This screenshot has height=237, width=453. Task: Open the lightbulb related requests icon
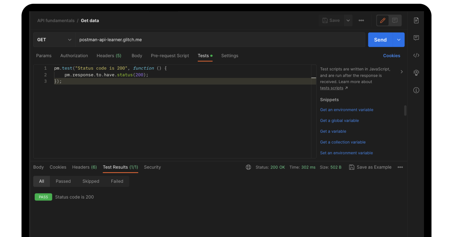pyautogui.click(x=416, y=73)
